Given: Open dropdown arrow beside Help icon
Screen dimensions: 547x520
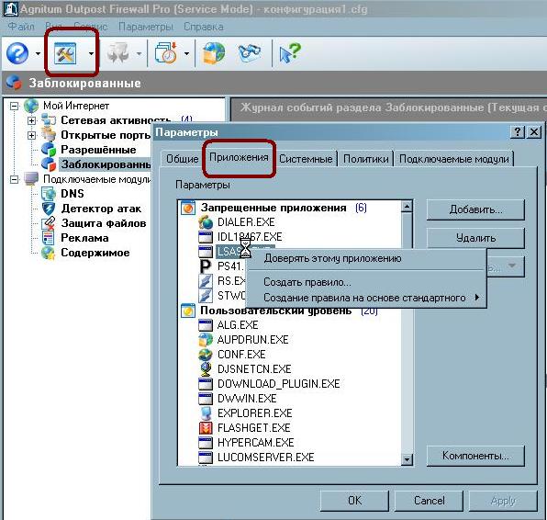Looking at the screenshot, I should click(x=38, y=54).
